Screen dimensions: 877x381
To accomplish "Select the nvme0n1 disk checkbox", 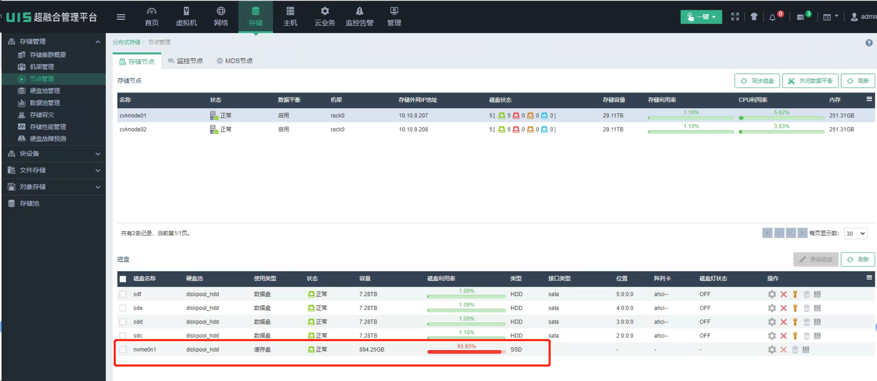I will [123, 350].
